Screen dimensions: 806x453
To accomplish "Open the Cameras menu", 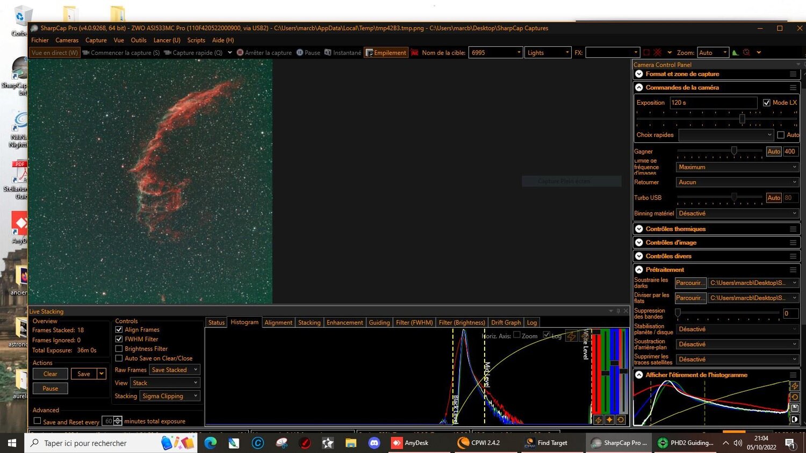I will (67, 40).
